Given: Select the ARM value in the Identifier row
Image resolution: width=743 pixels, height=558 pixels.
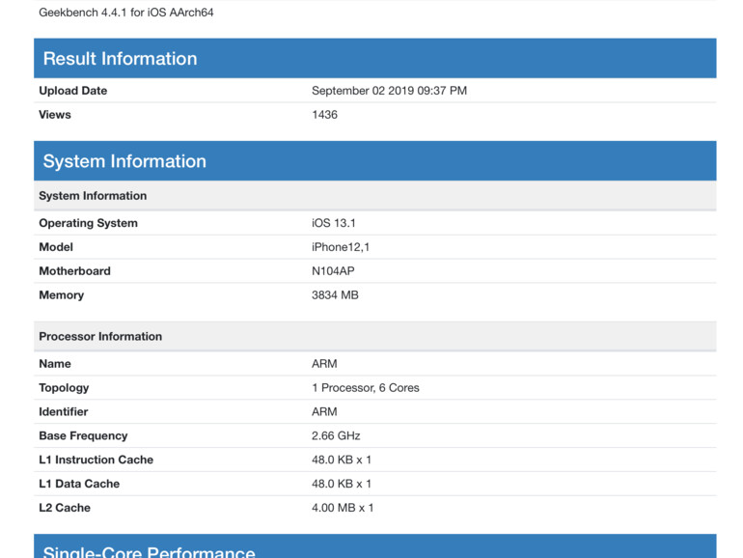Looking at the screenshot, I should (x=324, y=411).
